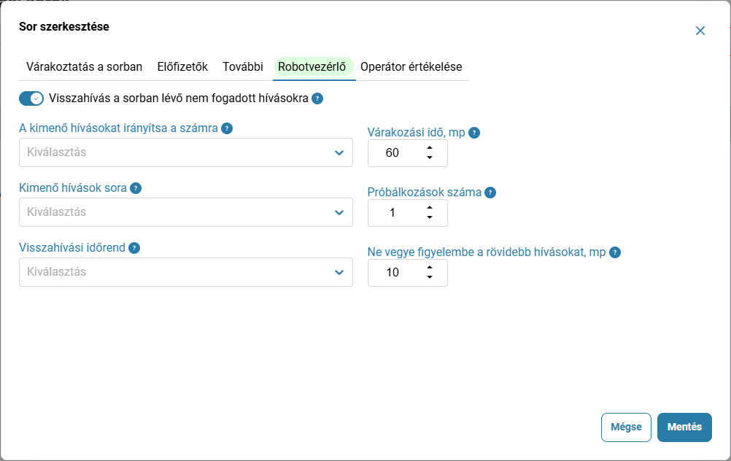Open the Előfizetők tab
The width and height of the screenshot is (731, 461).
182,66
